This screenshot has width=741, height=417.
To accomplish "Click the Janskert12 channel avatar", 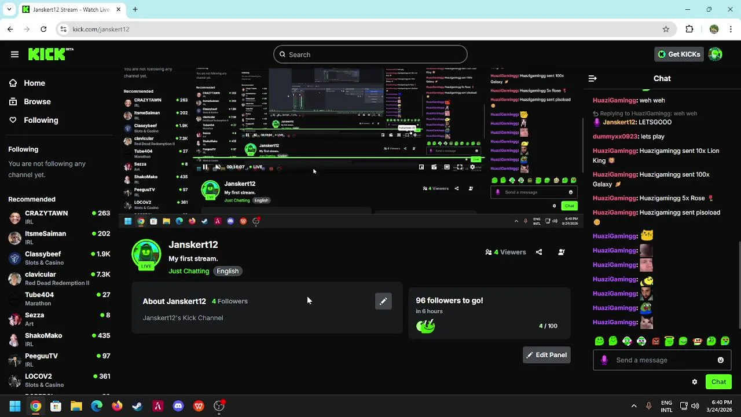I will click(x=146, y=254).
